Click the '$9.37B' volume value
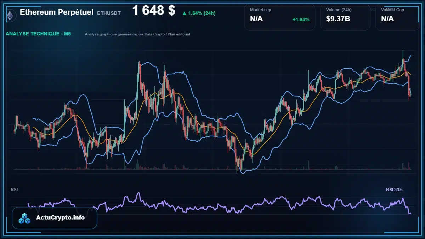 [338, 19]
